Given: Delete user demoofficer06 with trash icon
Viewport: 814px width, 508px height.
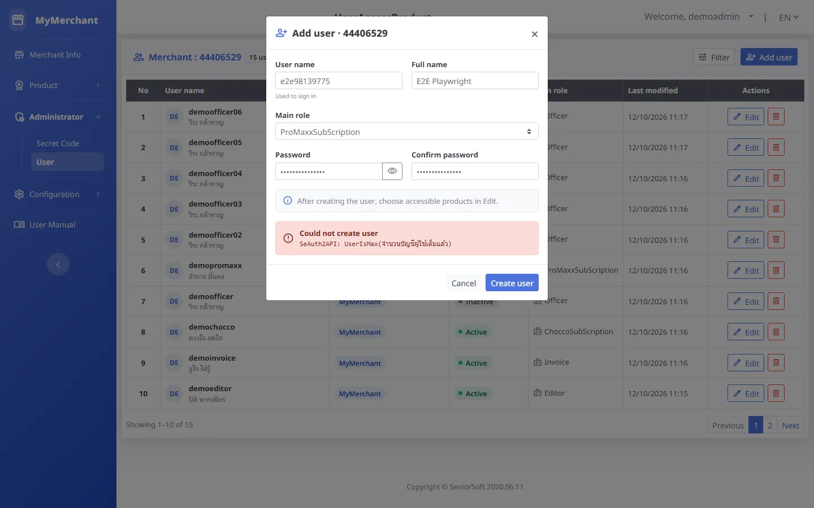Looking at the screenshot, I should coord(776,117).
